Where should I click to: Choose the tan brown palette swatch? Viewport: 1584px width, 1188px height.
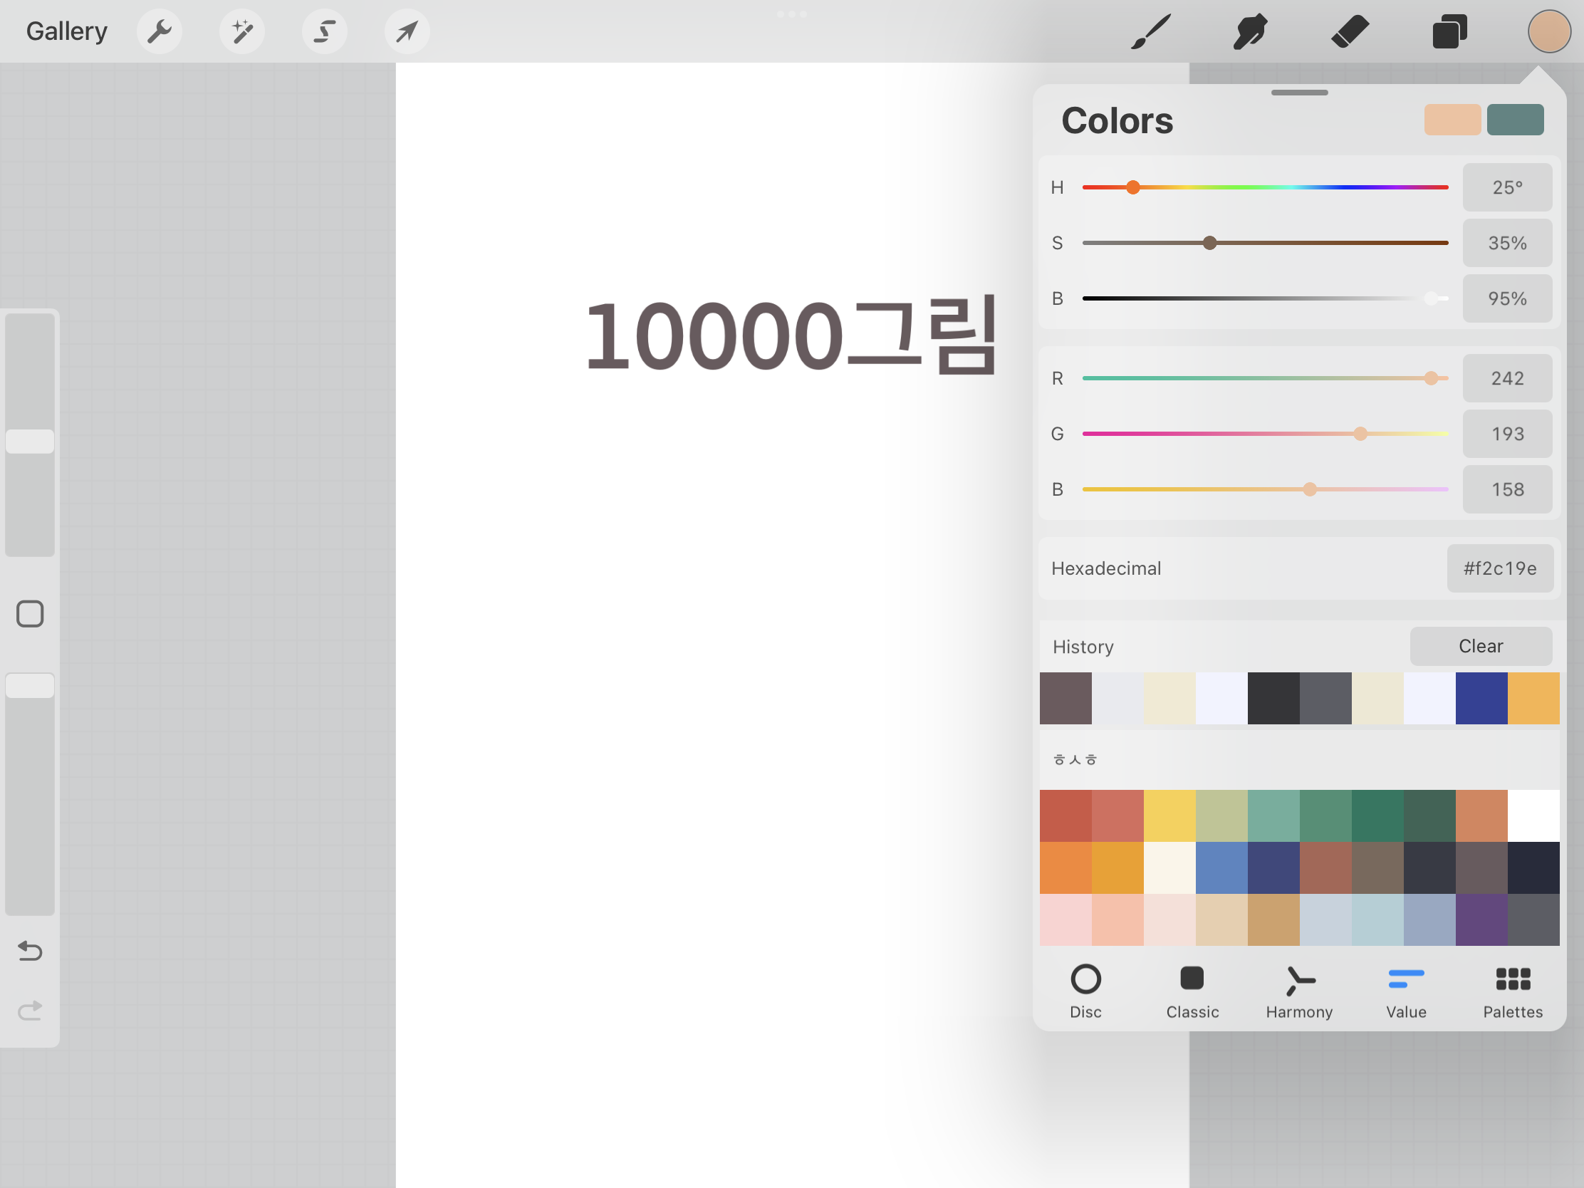pyautogui.click(x=1273, y=919)
